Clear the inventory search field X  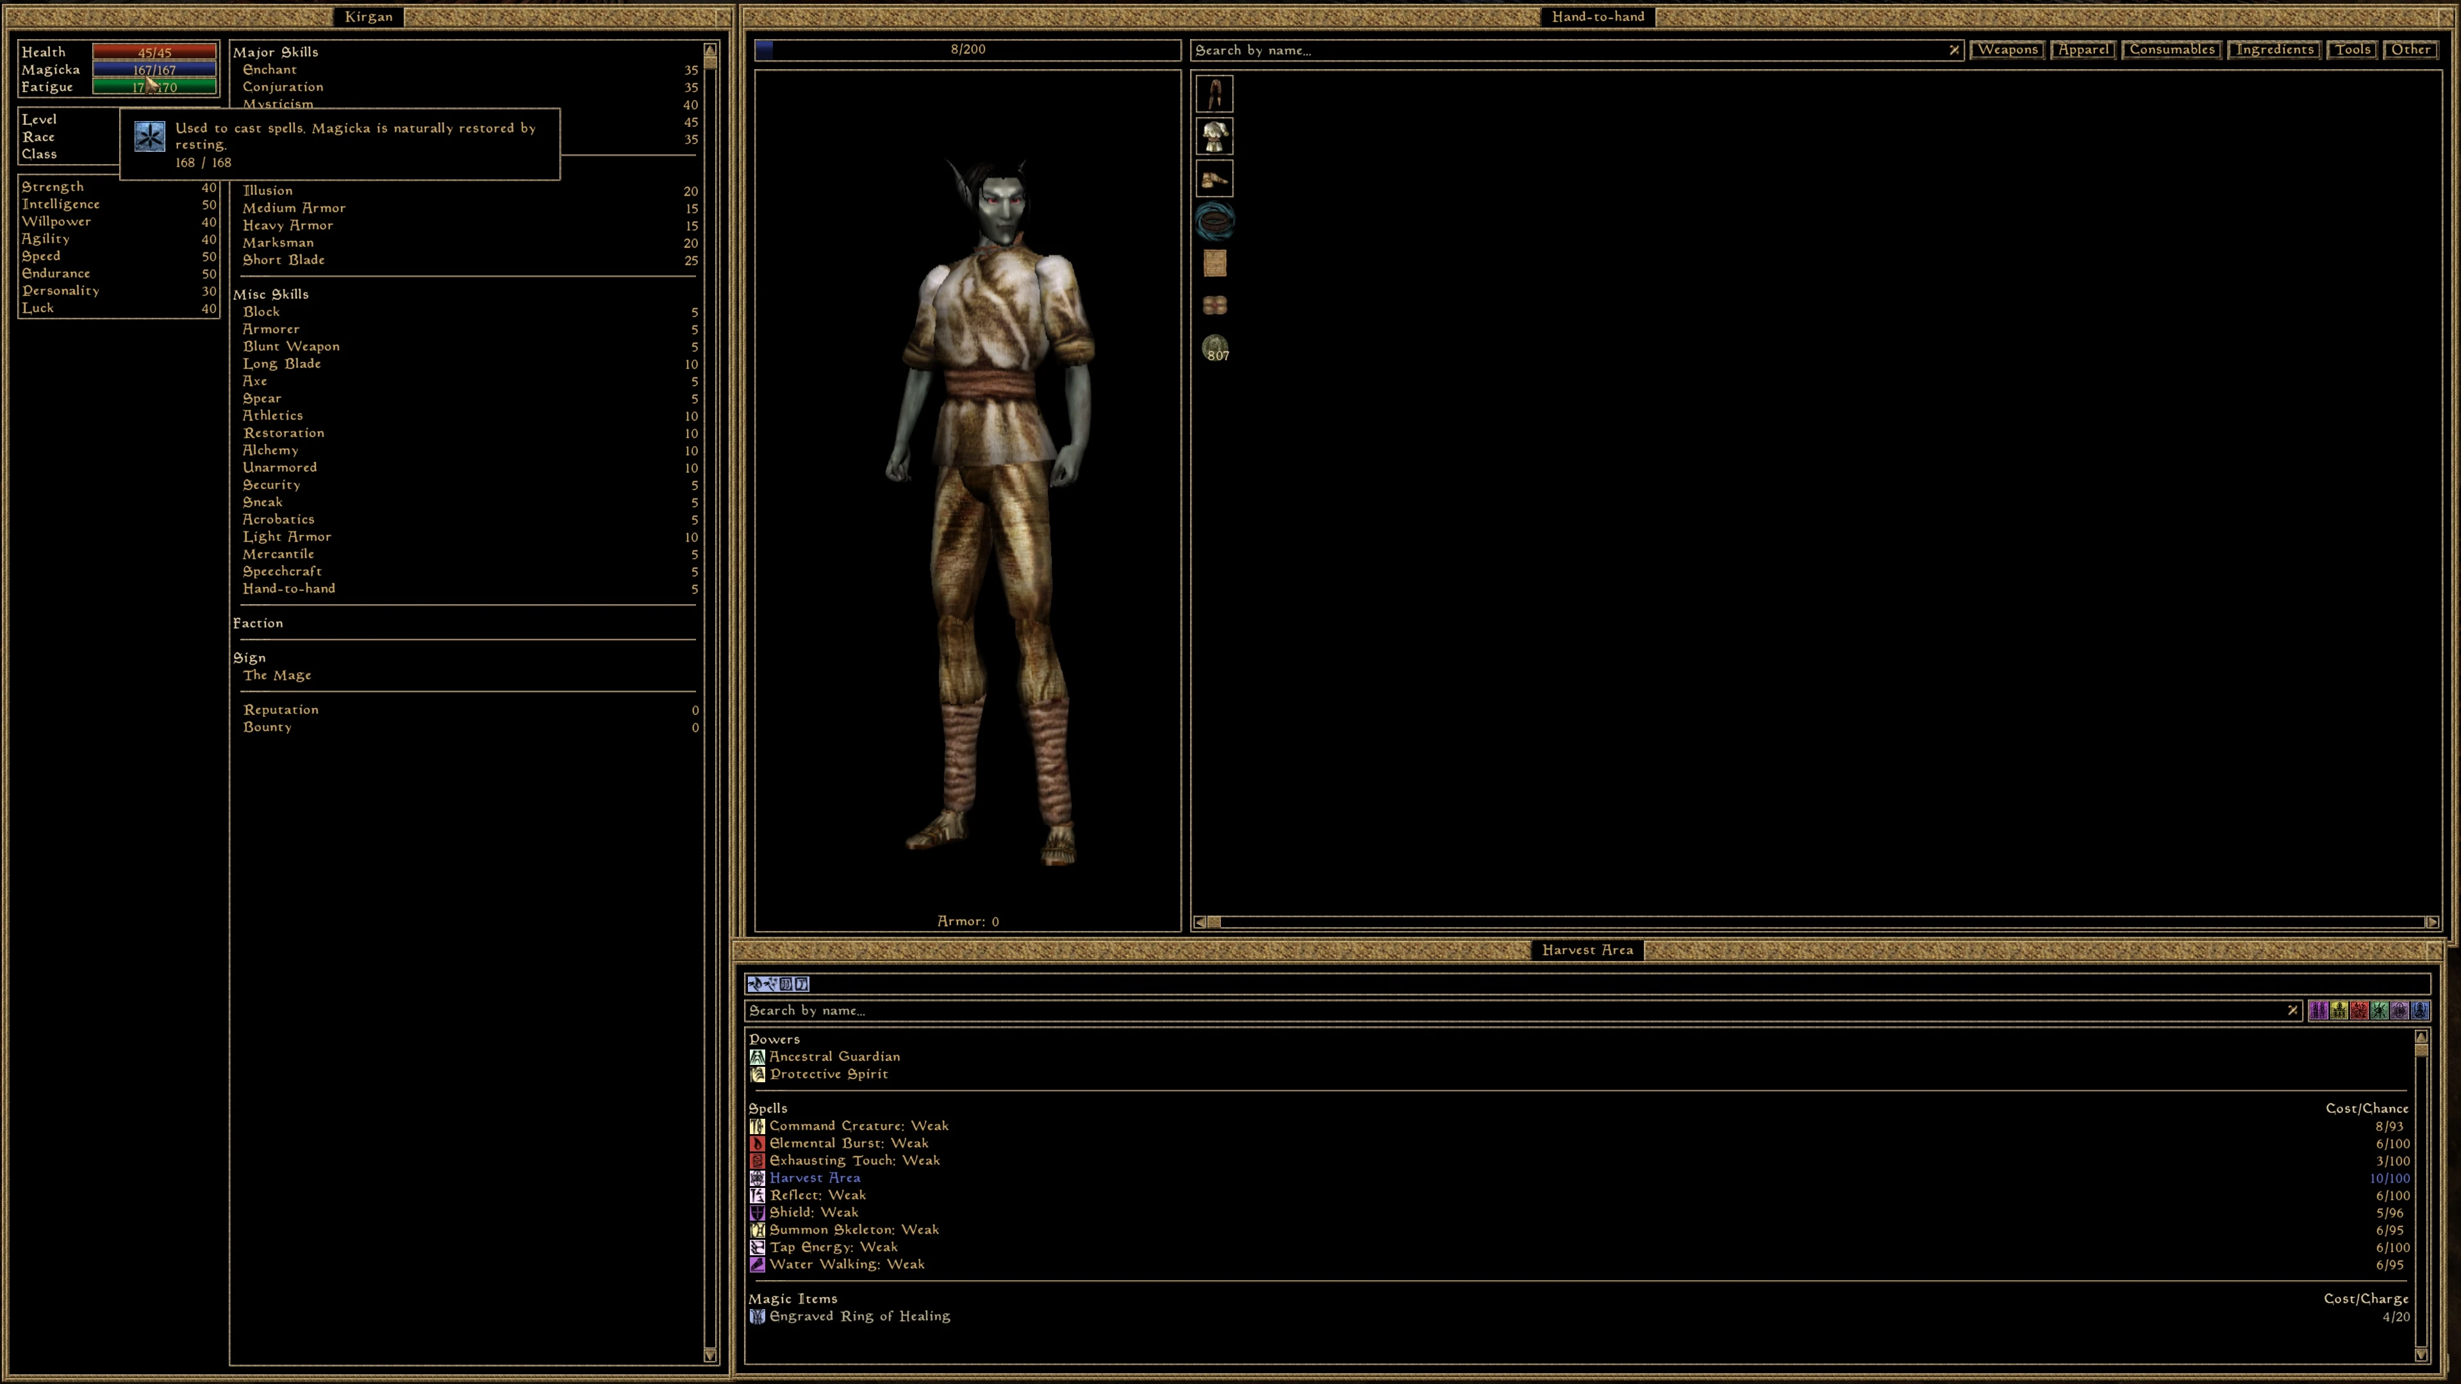pyautogui.click(x=1953, y=50)
